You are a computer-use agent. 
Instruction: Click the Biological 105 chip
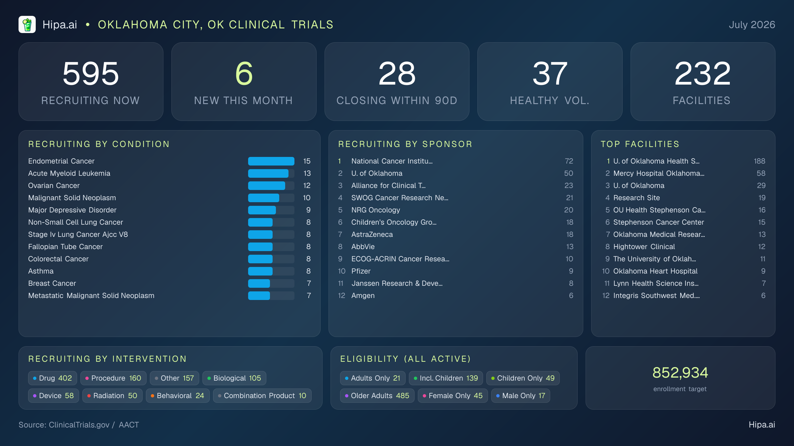[234, 378]
